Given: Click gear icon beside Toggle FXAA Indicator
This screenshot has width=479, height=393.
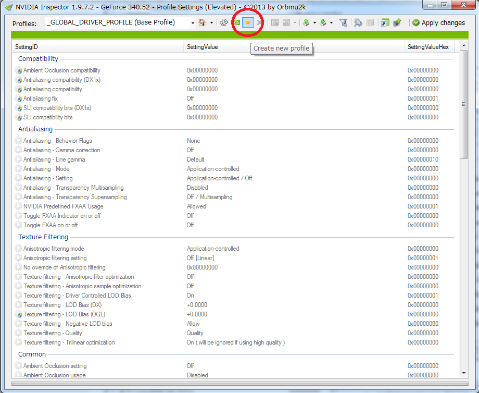Looking at the screenshot, I should pyautogui.click(x=19, y=216).
